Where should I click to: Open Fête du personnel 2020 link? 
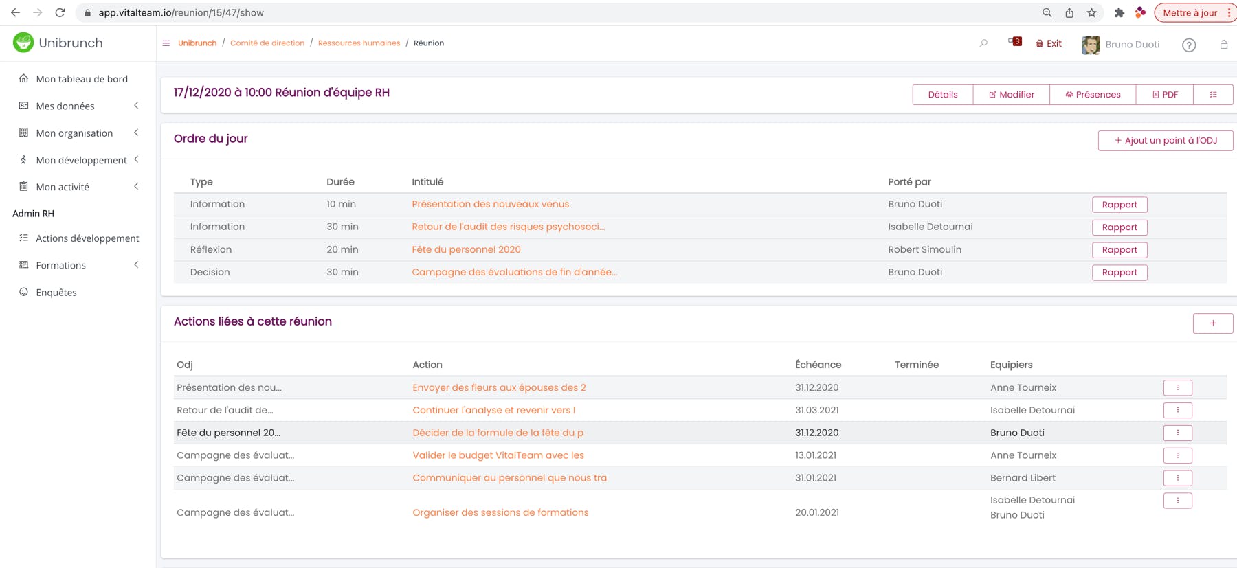click(466, 249)
